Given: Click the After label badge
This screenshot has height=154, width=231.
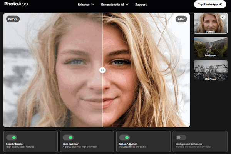Looking at the screenshot, I should pos(181,19).
